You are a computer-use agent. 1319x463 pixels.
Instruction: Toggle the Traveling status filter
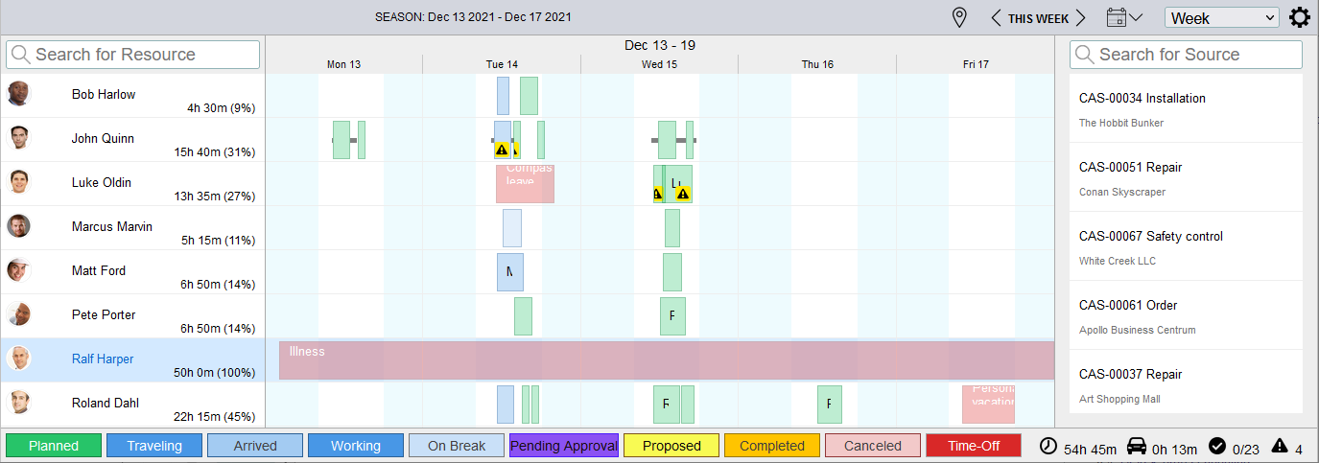pyautogui.click(x=154, y=446)
